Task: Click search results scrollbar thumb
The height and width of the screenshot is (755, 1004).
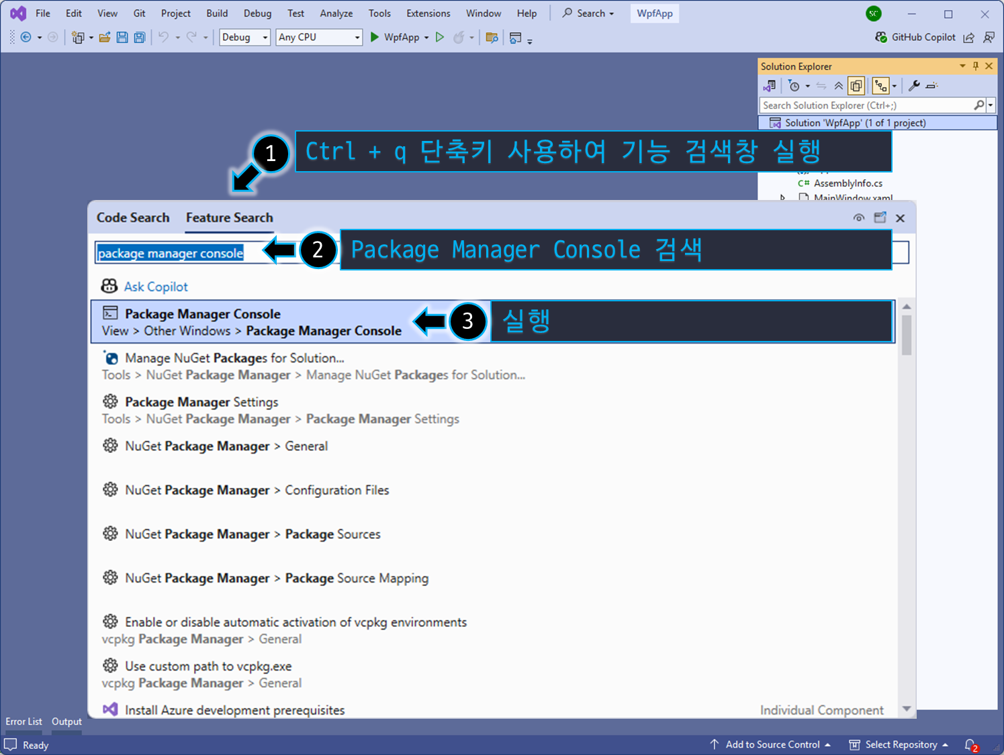Action: (x=907, y=334)
